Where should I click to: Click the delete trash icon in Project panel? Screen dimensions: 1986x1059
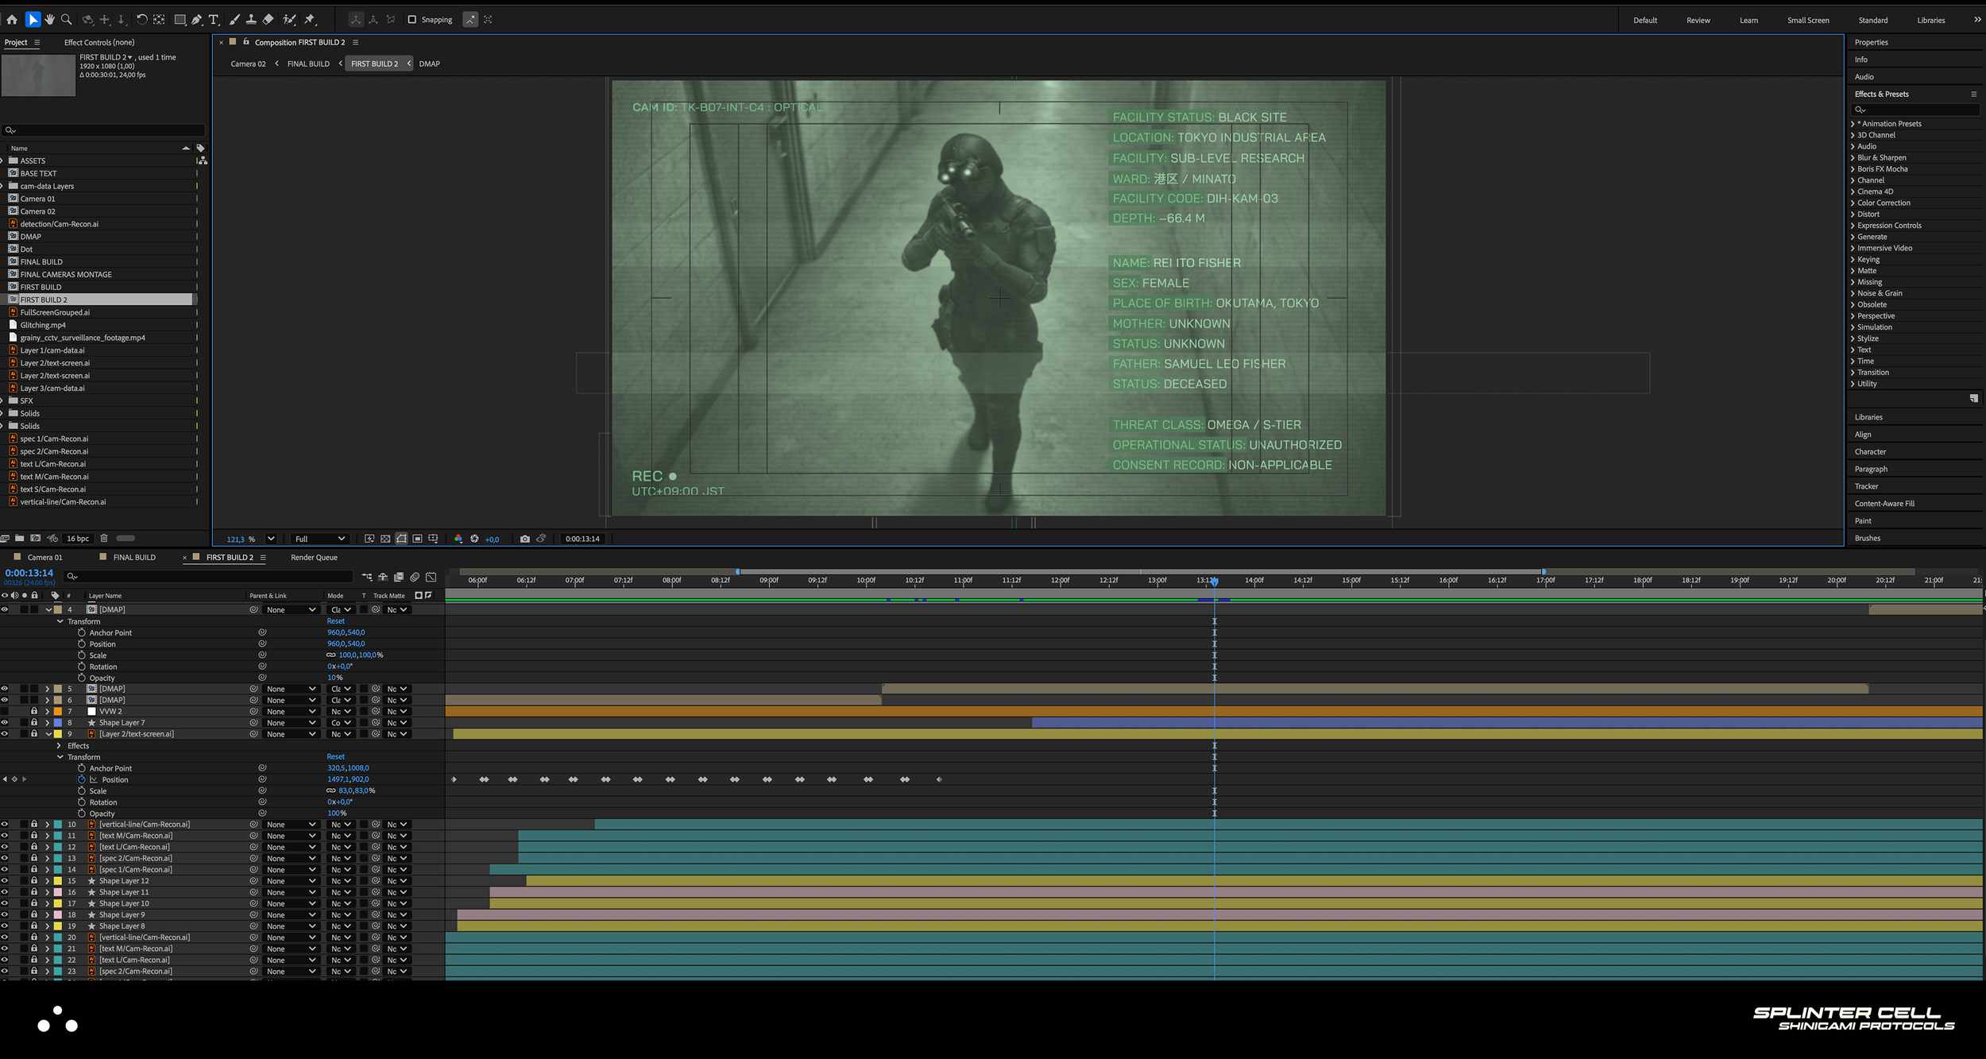104,538
